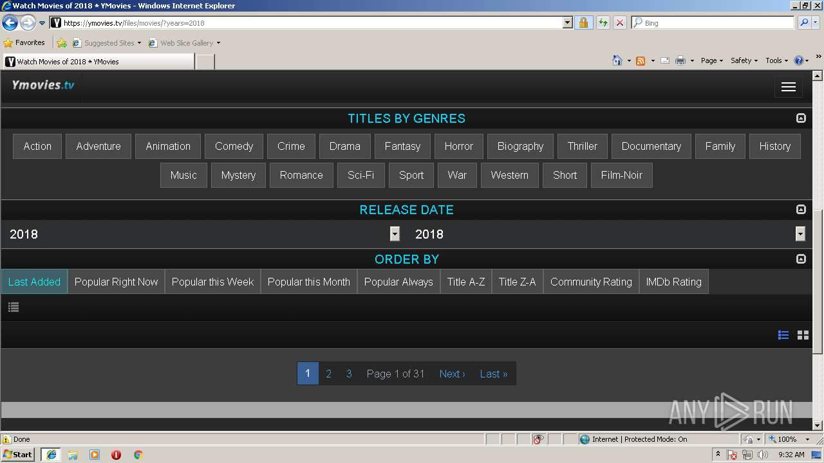
Task: Select the Thriller genre
Action: point(583,146)
